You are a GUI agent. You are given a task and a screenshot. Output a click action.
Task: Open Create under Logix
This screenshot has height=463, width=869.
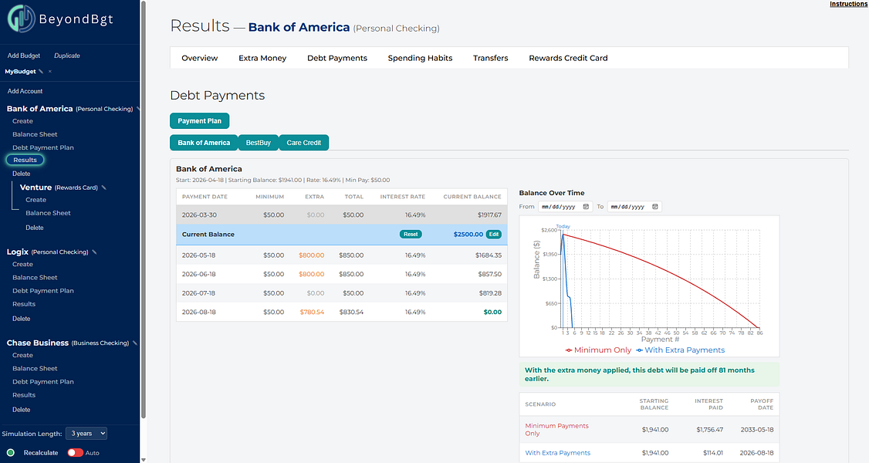point(22,264)
